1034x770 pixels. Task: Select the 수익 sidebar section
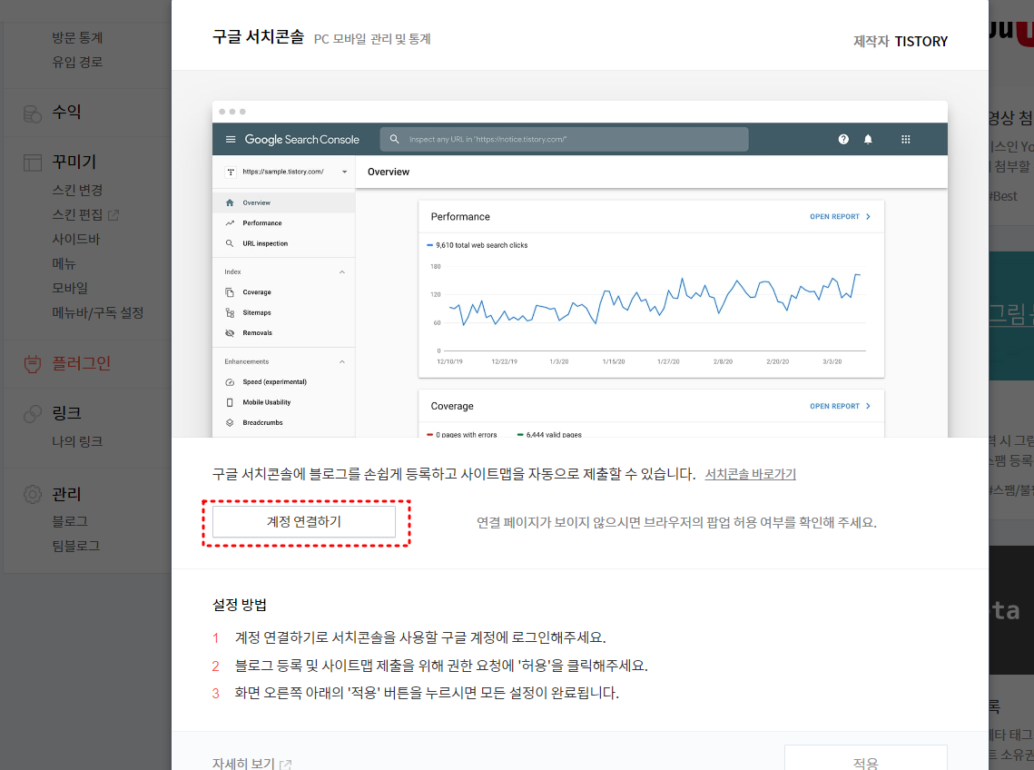coord(66,113)
